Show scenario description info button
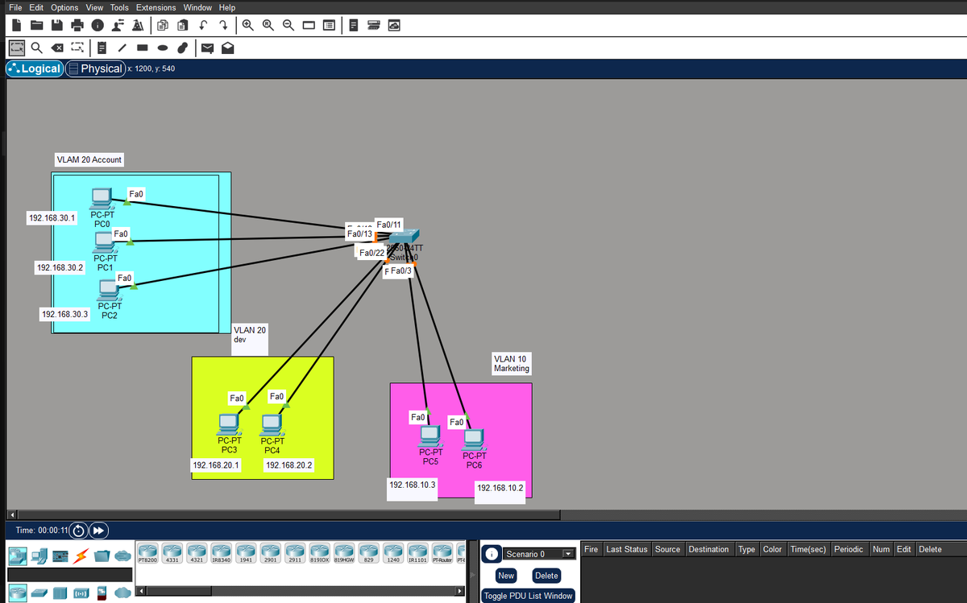The width and height of the screenshot is (967, 603). (492, 554)
